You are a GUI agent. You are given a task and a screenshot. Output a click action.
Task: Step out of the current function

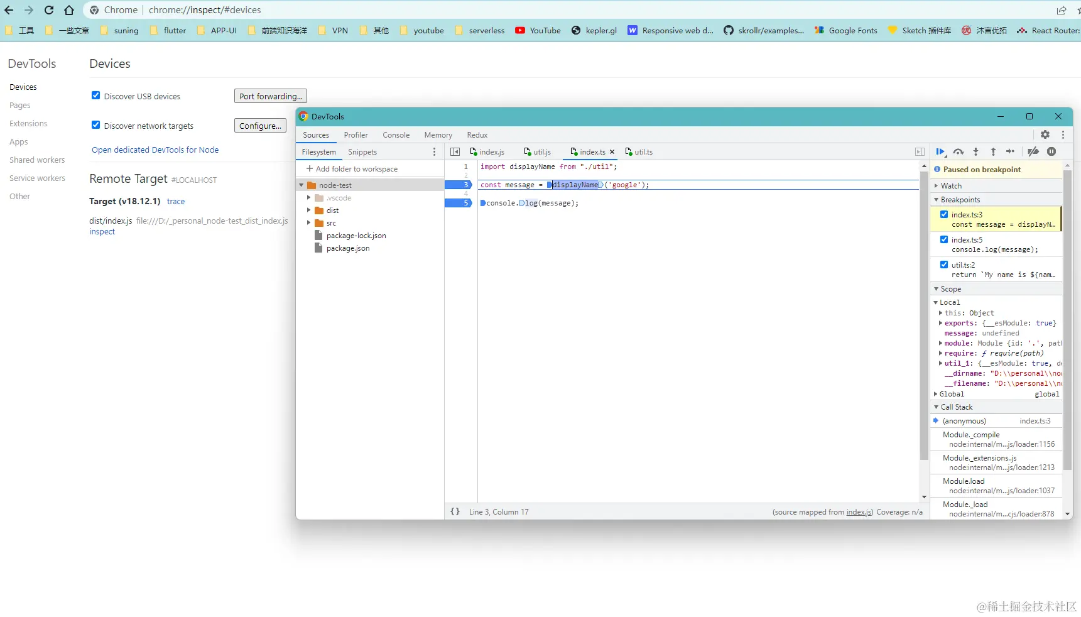pyautogui.click(x=993, y=151)
